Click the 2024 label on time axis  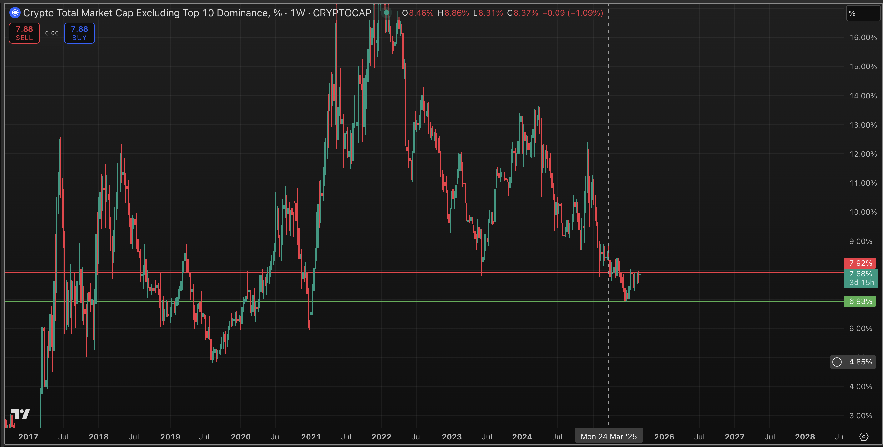(x=522, y=437)
